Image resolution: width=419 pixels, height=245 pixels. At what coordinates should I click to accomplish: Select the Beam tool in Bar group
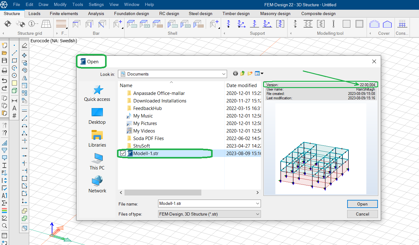[x=76, y=24]
